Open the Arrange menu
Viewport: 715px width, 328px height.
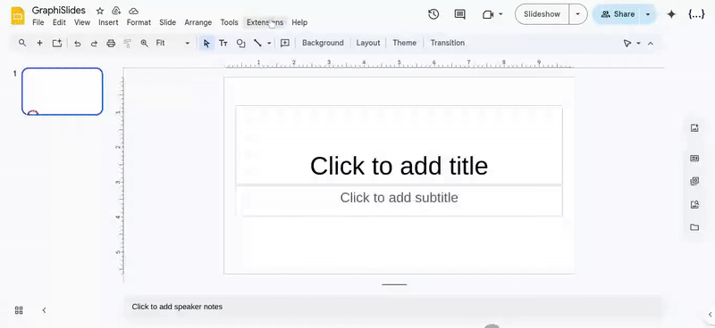[198, 22]
